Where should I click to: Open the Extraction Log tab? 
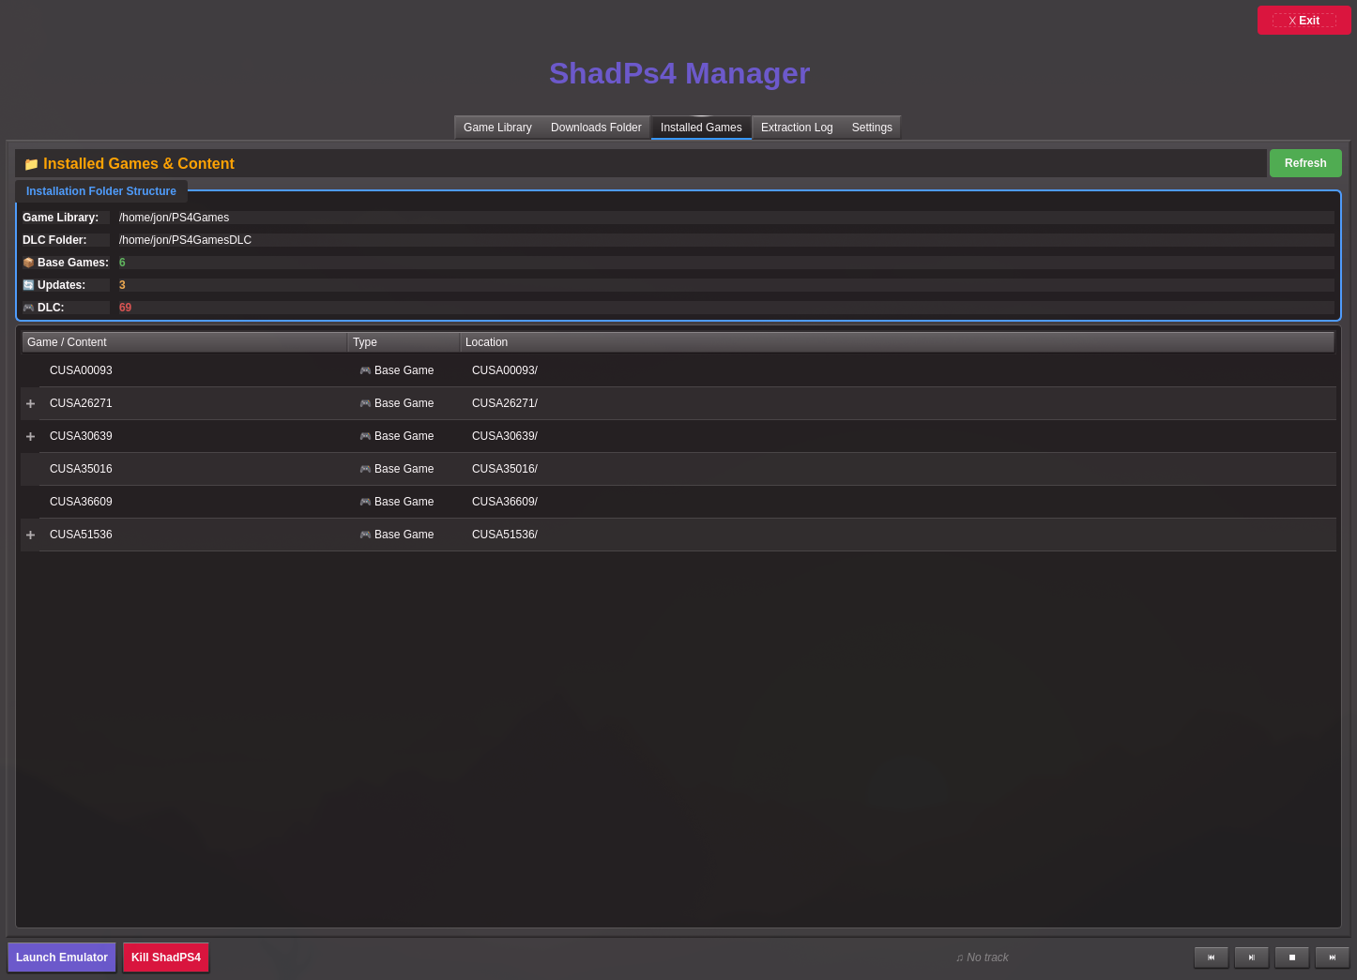tap(797, 128)
